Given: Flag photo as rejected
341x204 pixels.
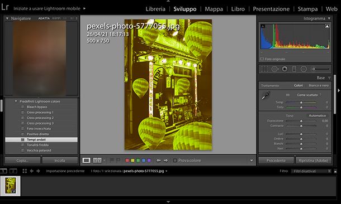Looking at the screenshot, I should (118, 160).
